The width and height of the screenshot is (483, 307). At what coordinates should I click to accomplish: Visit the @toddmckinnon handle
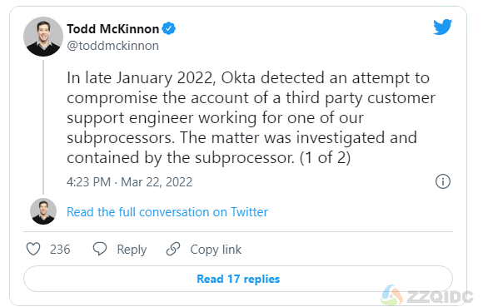(x=112, y=46)
